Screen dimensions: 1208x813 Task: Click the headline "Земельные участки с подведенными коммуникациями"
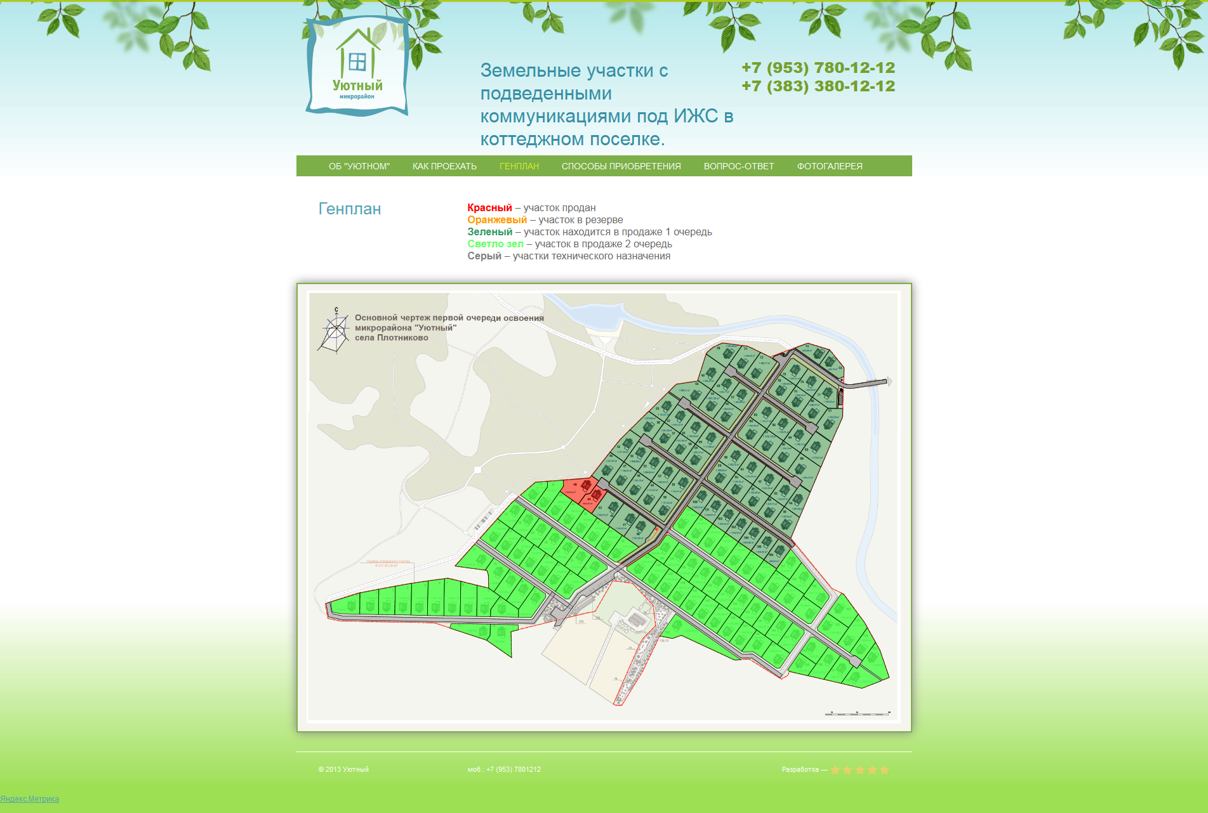pos(607,105)
